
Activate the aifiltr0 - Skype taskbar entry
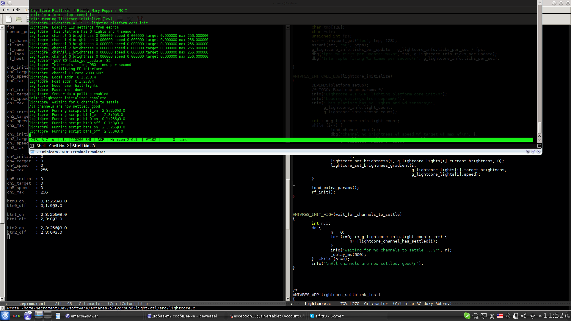[348, 316]
